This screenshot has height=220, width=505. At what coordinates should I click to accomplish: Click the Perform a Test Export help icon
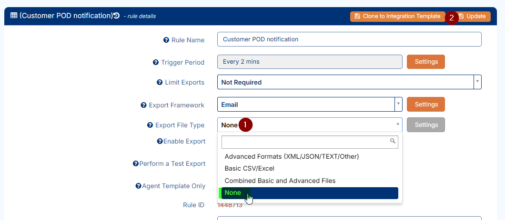(x=136, y=163)
